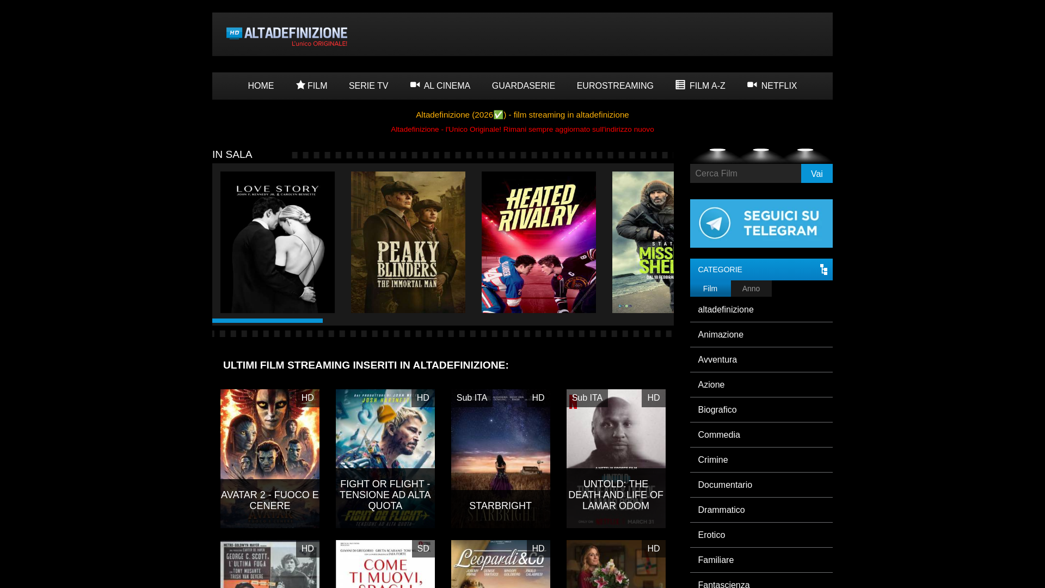
Task: Click the Altadefinizione HD logo
Action: point(287,36)
